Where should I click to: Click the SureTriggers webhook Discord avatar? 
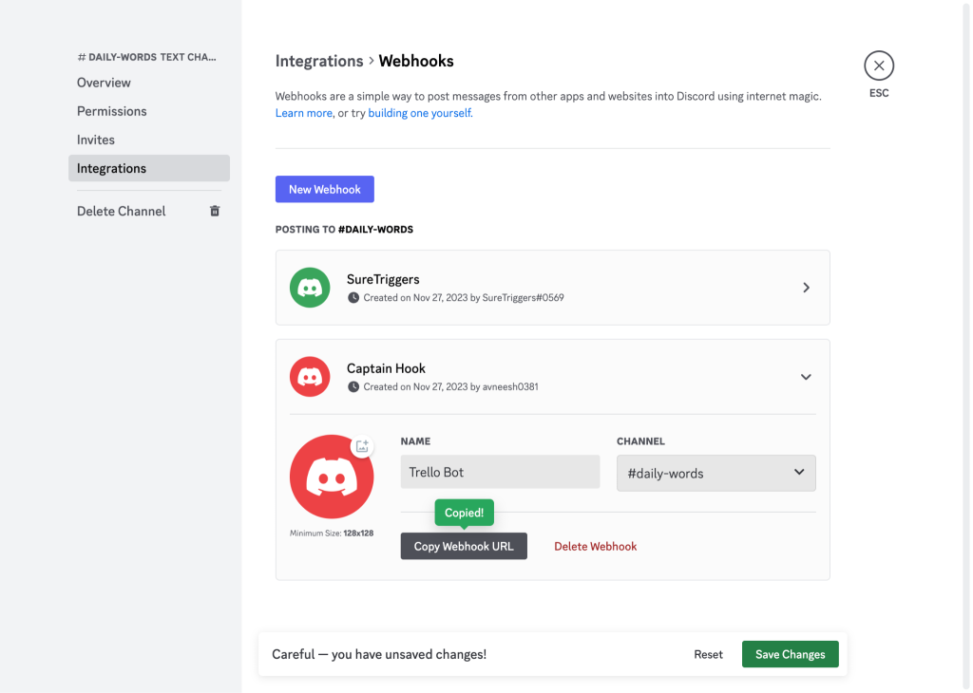[x=310, y=287]
